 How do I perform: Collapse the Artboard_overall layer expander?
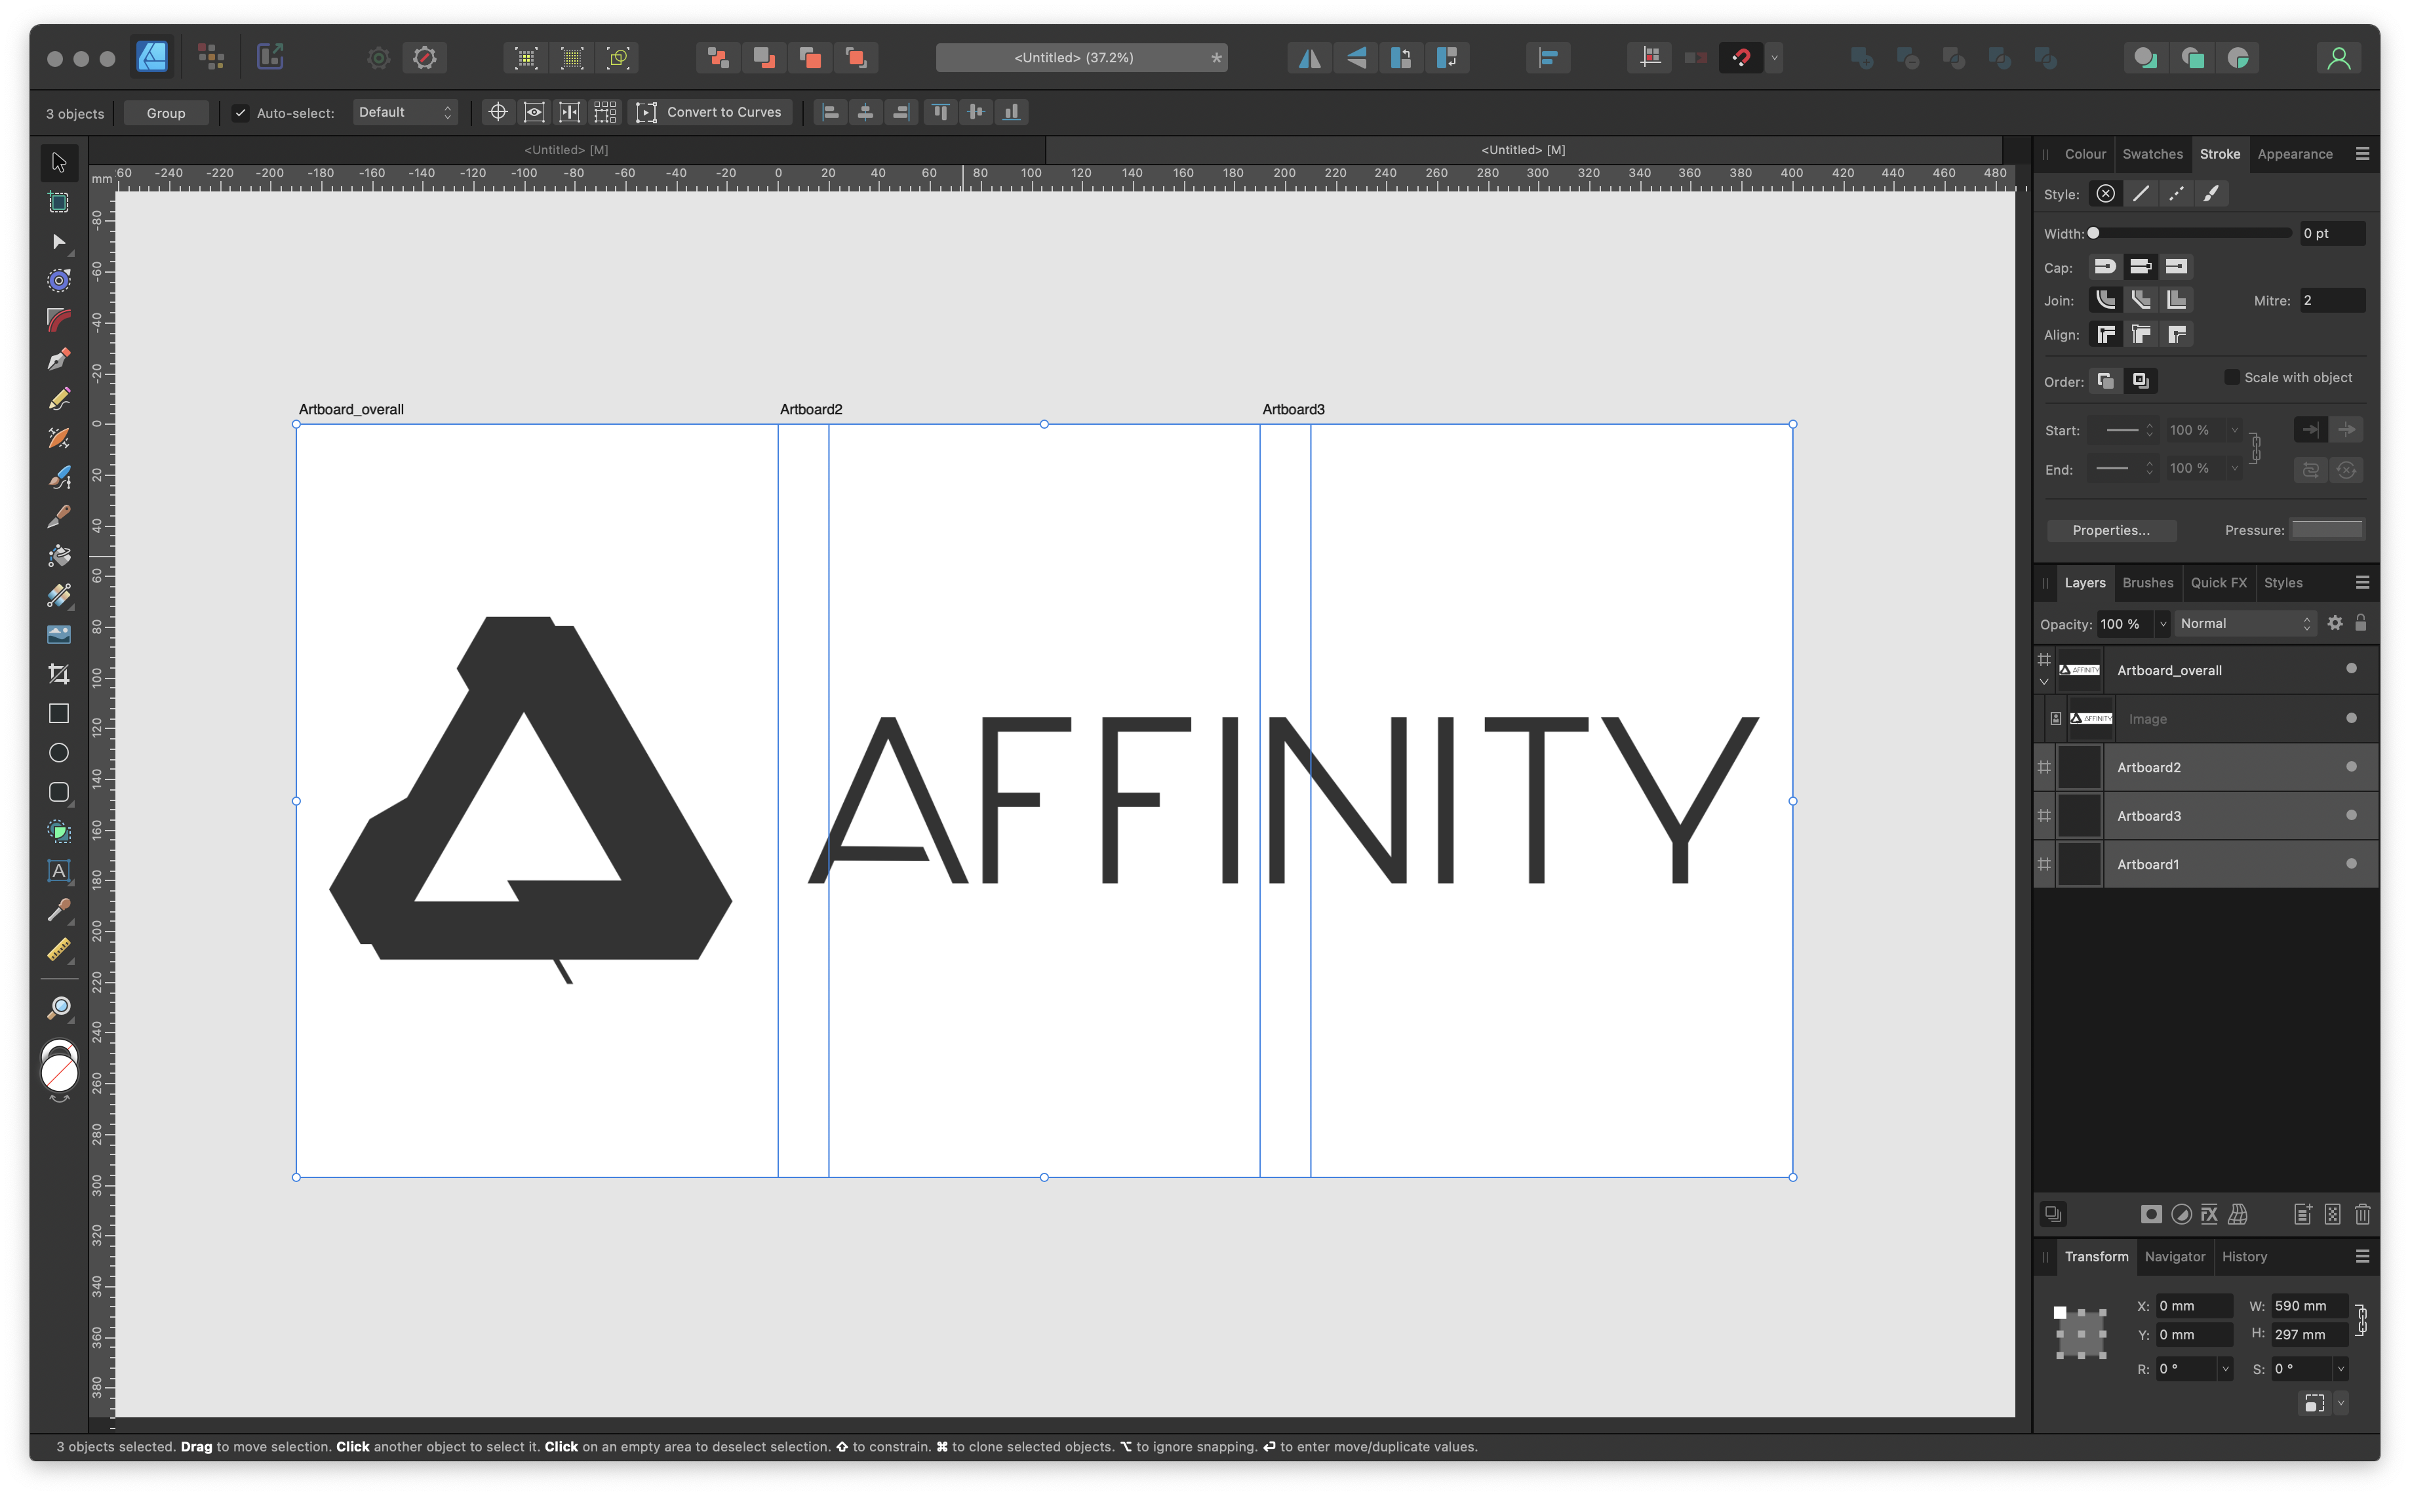coord(2044,682)
